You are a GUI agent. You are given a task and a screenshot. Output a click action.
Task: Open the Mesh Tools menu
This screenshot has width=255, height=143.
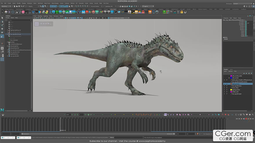click(47, 3)
